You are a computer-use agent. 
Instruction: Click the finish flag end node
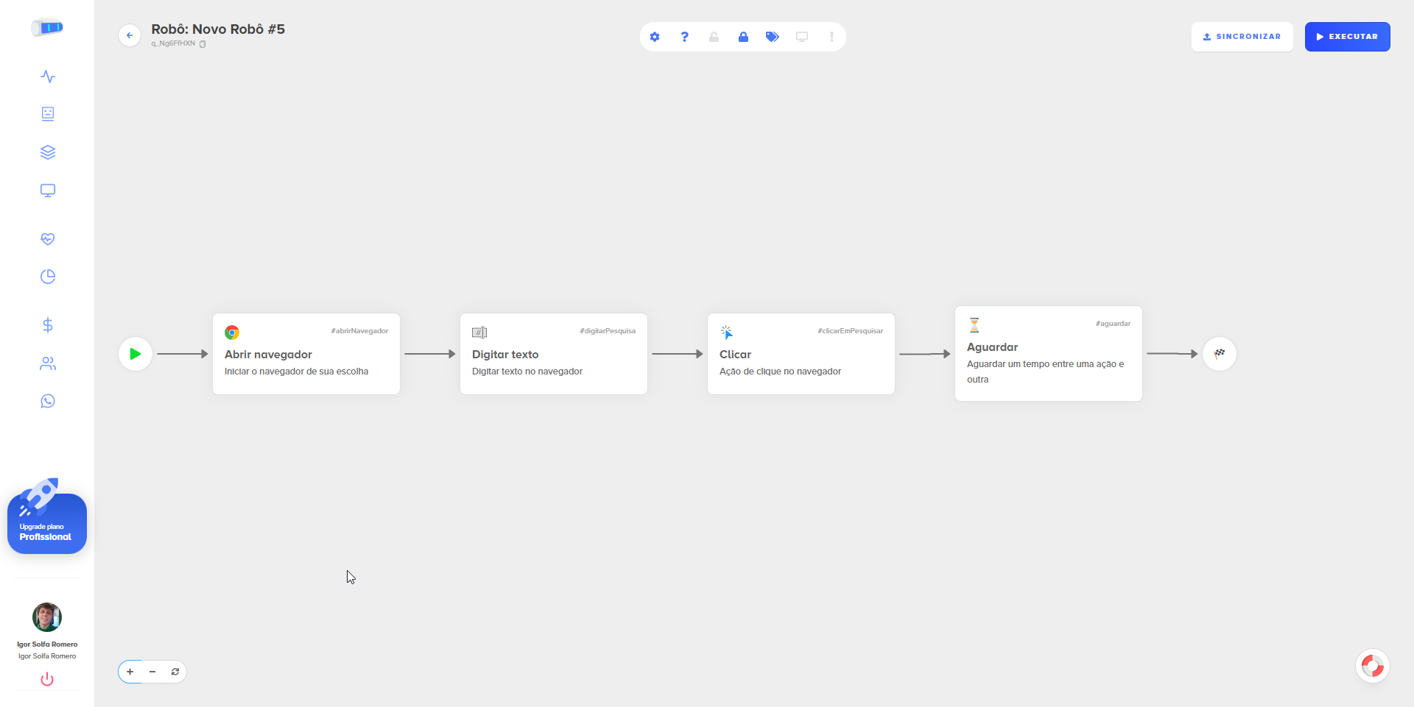[1220, 354]
